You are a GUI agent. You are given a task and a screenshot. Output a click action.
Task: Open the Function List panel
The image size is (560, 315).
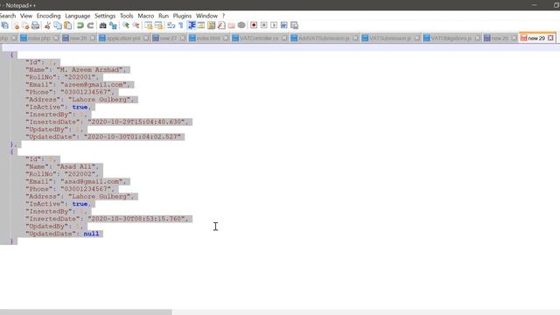(x=221, y=25)
